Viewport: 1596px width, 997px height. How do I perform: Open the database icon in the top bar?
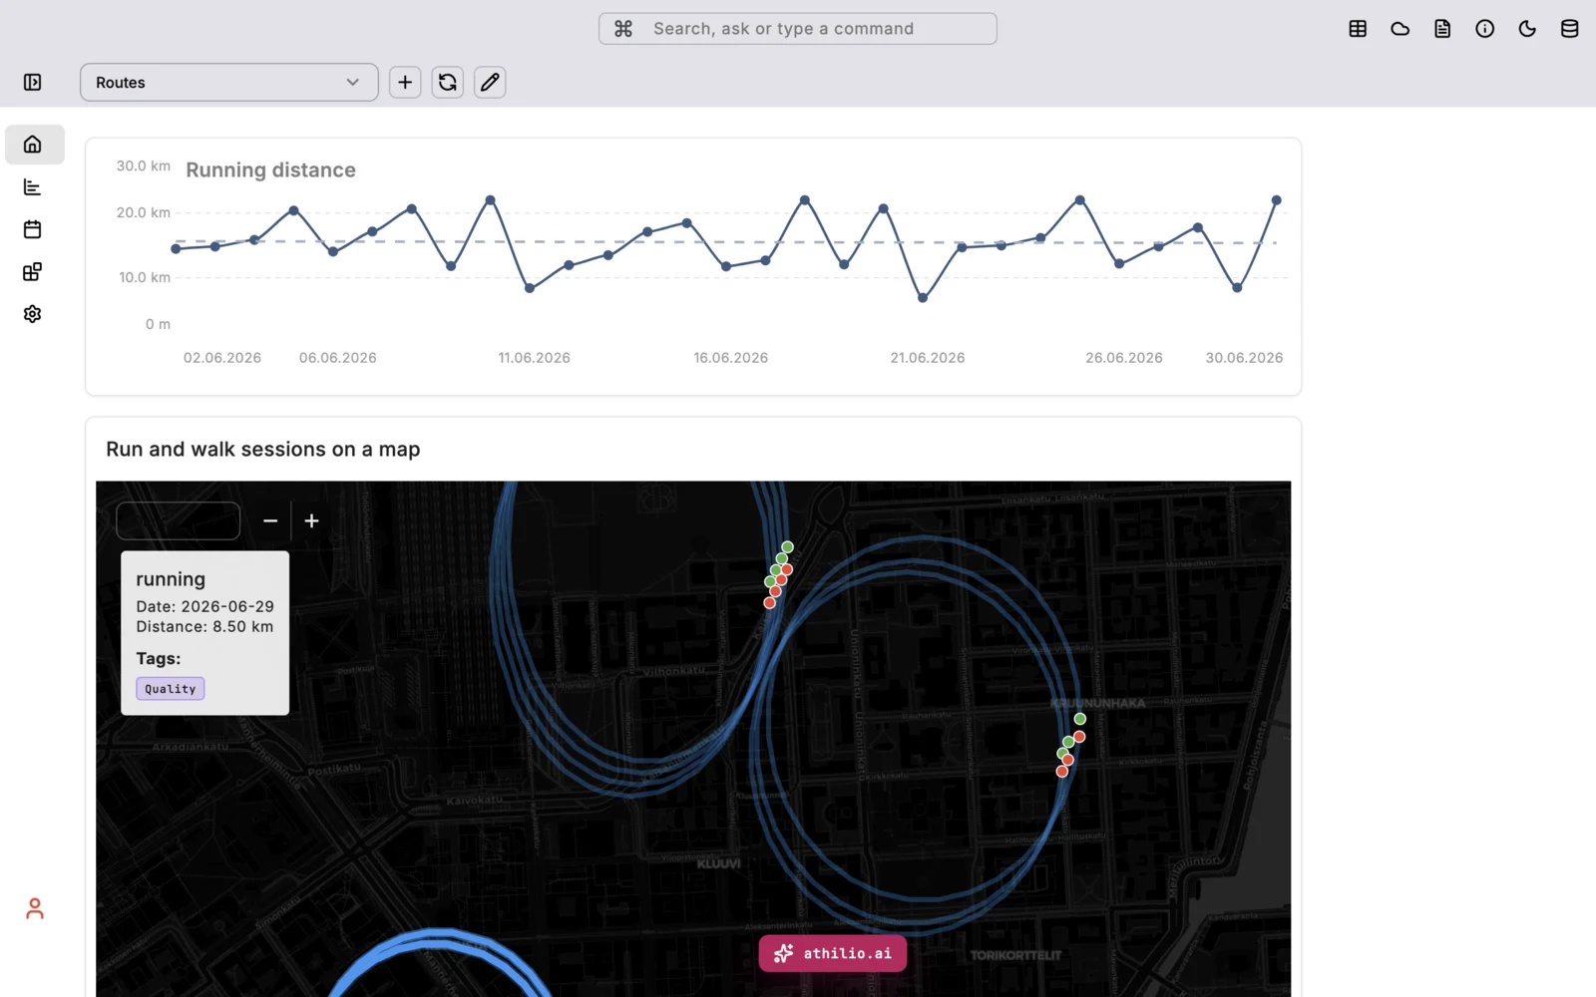(1570, 29)
